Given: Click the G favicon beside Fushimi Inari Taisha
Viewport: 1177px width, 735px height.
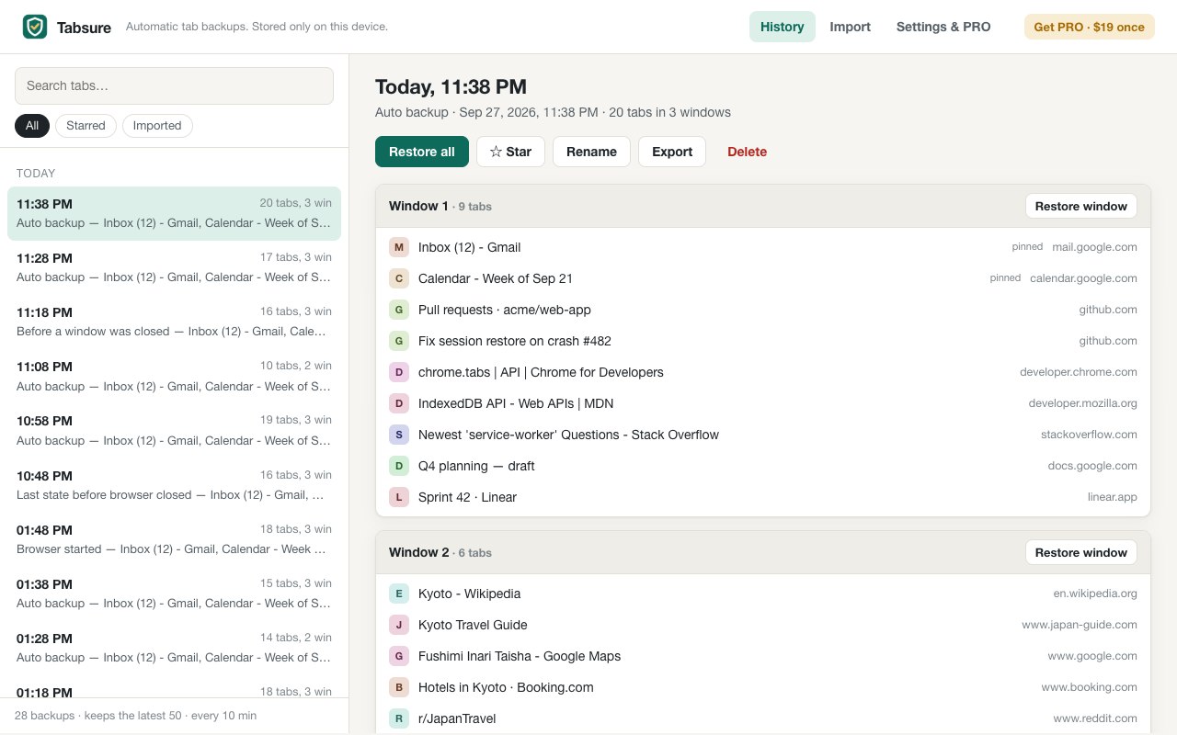Looking at the screenshot, I should click(x=399, y=656).
